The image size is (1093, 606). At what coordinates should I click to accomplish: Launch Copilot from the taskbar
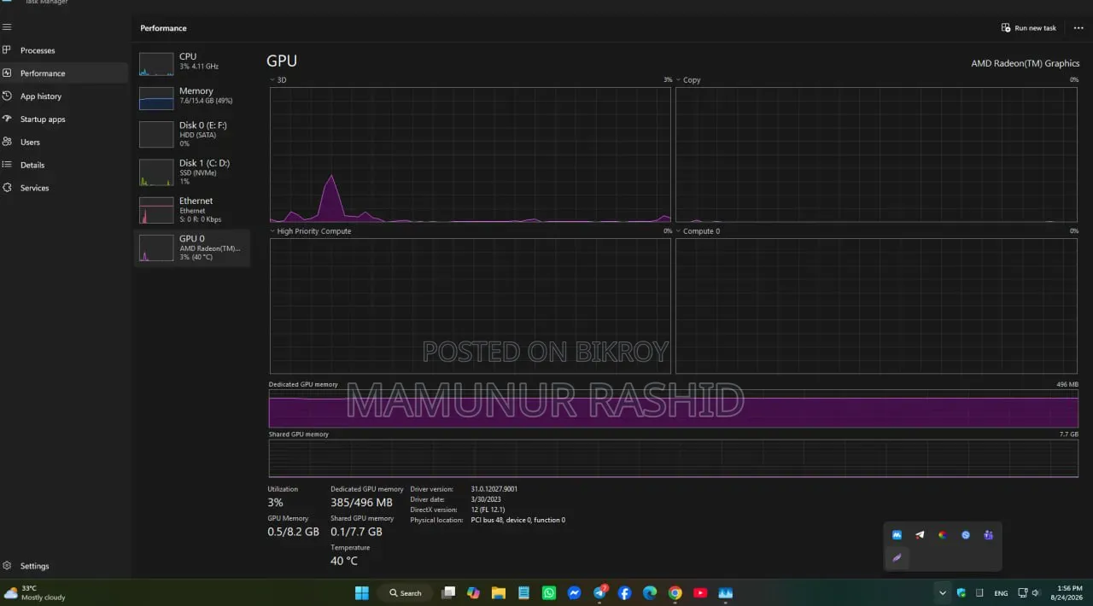pyautogui.click(x=474, y=592)
